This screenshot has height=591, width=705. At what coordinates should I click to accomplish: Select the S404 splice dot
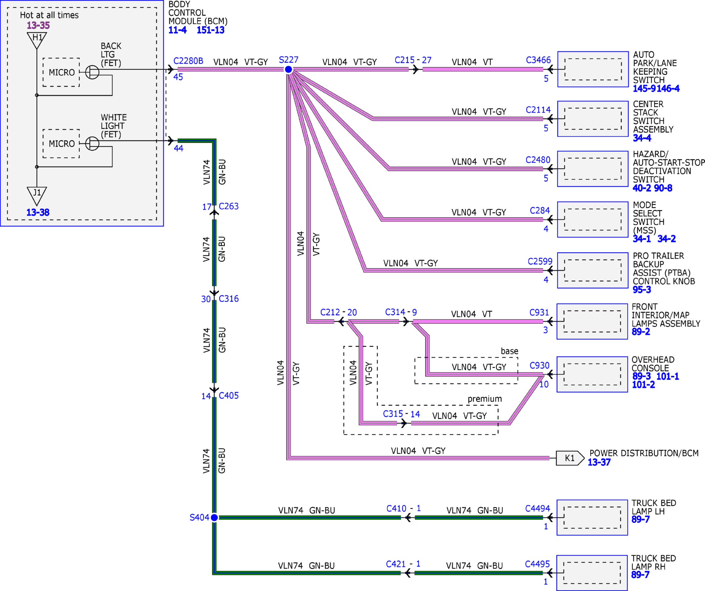[214, 518]
